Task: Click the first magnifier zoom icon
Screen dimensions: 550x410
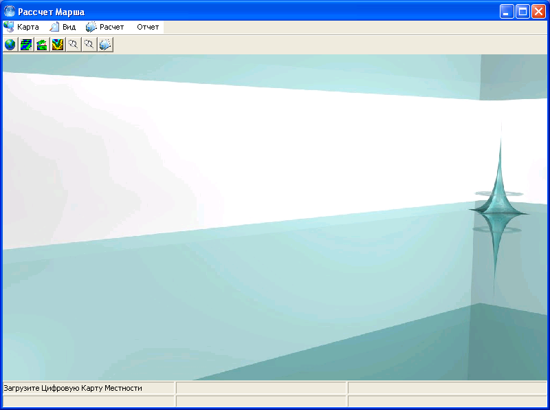Action: pos(74,45)
